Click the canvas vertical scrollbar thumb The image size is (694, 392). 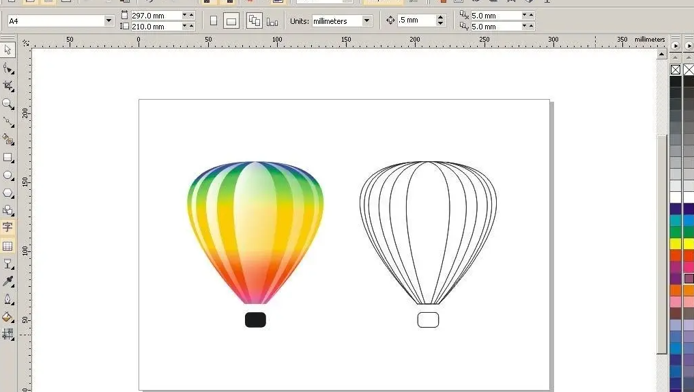click(661, 244)
